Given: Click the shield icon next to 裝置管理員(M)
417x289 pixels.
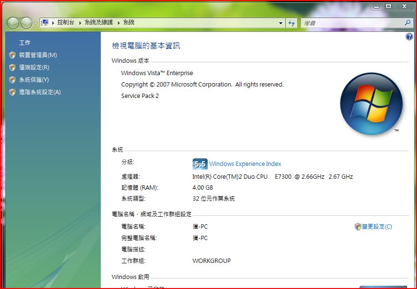Looking at the screenshot, I should point(12,55).
